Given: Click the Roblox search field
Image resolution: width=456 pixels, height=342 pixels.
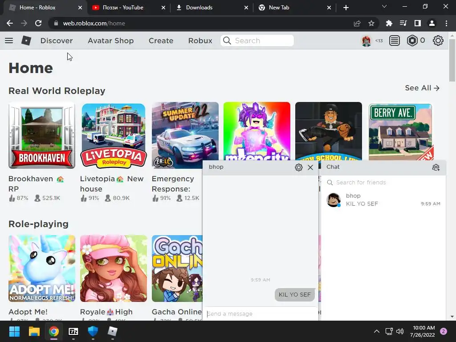Looking at the screenshot, I should pyautogui.click(x=257, y=41).
